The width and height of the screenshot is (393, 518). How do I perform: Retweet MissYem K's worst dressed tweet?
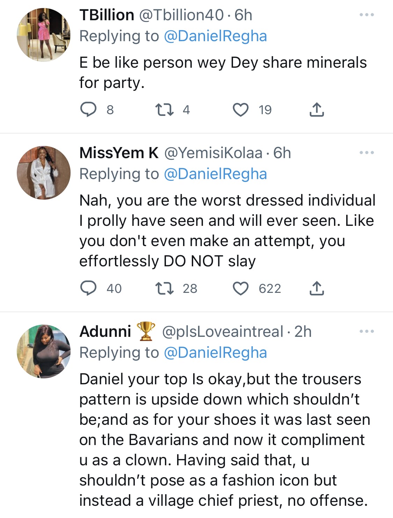point(164,288)
